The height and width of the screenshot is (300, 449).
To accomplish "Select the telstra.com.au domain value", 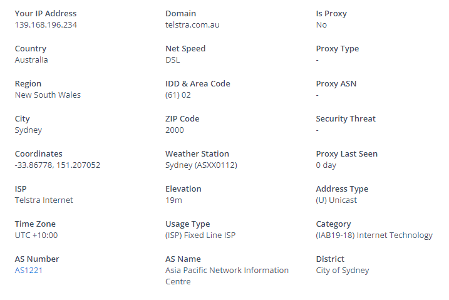I will (192, 25).
